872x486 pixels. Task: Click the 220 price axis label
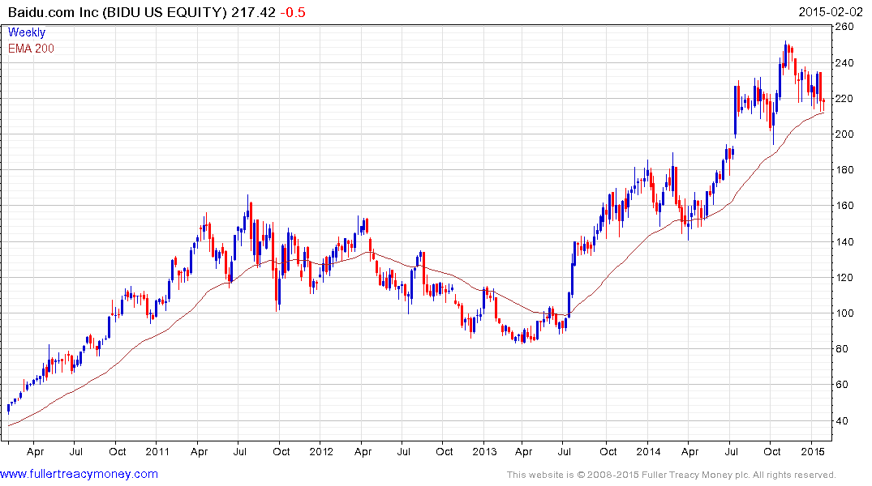844,98
